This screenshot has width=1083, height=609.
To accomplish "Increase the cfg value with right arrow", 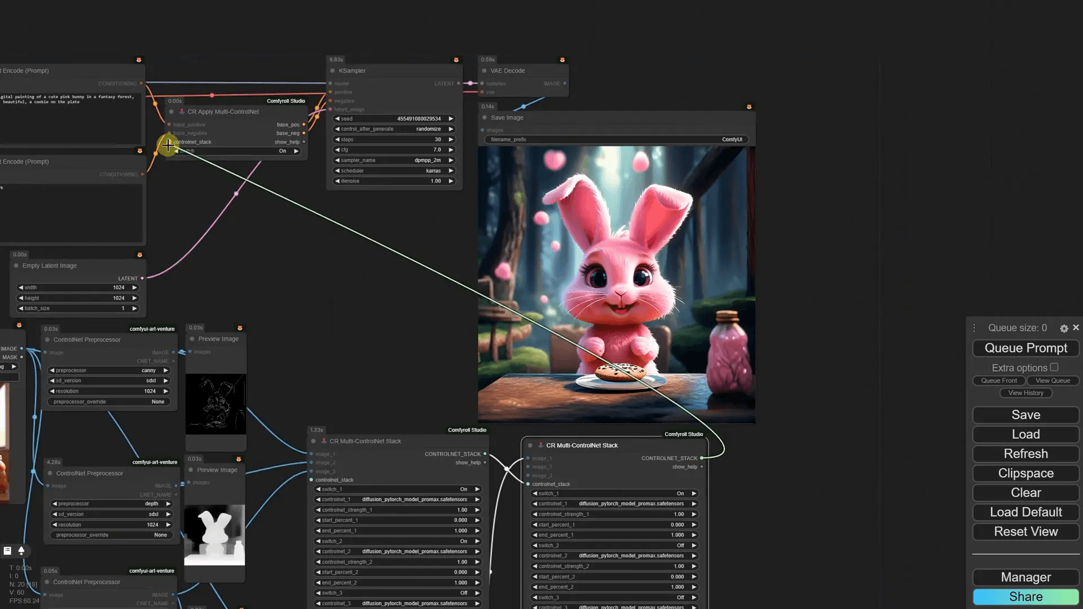I will click(451, 150).
